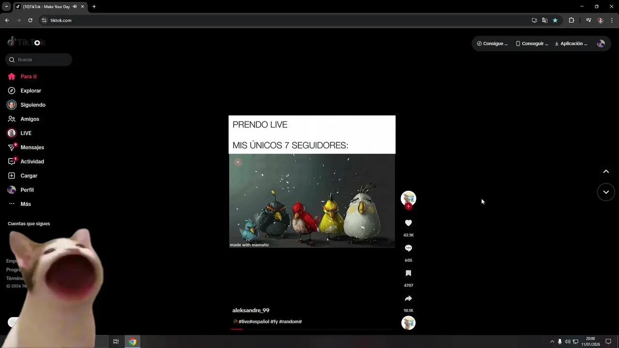View site information icon in address bar

point(44,20)
